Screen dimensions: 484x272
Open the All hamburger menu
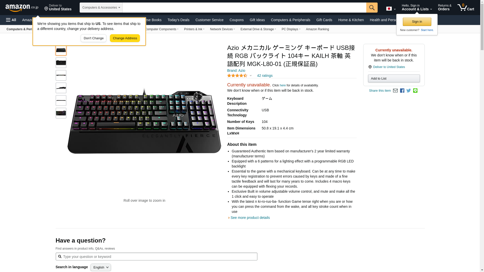click(11, 20)
